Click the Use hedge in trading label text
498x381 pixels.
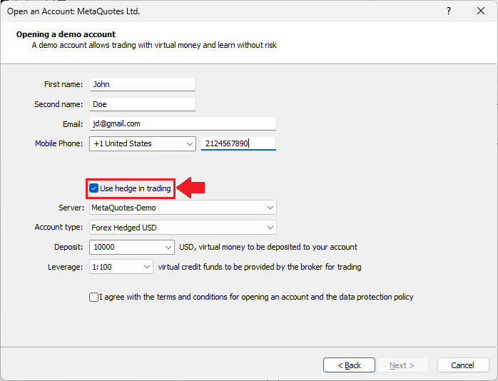tap(136, 188)
